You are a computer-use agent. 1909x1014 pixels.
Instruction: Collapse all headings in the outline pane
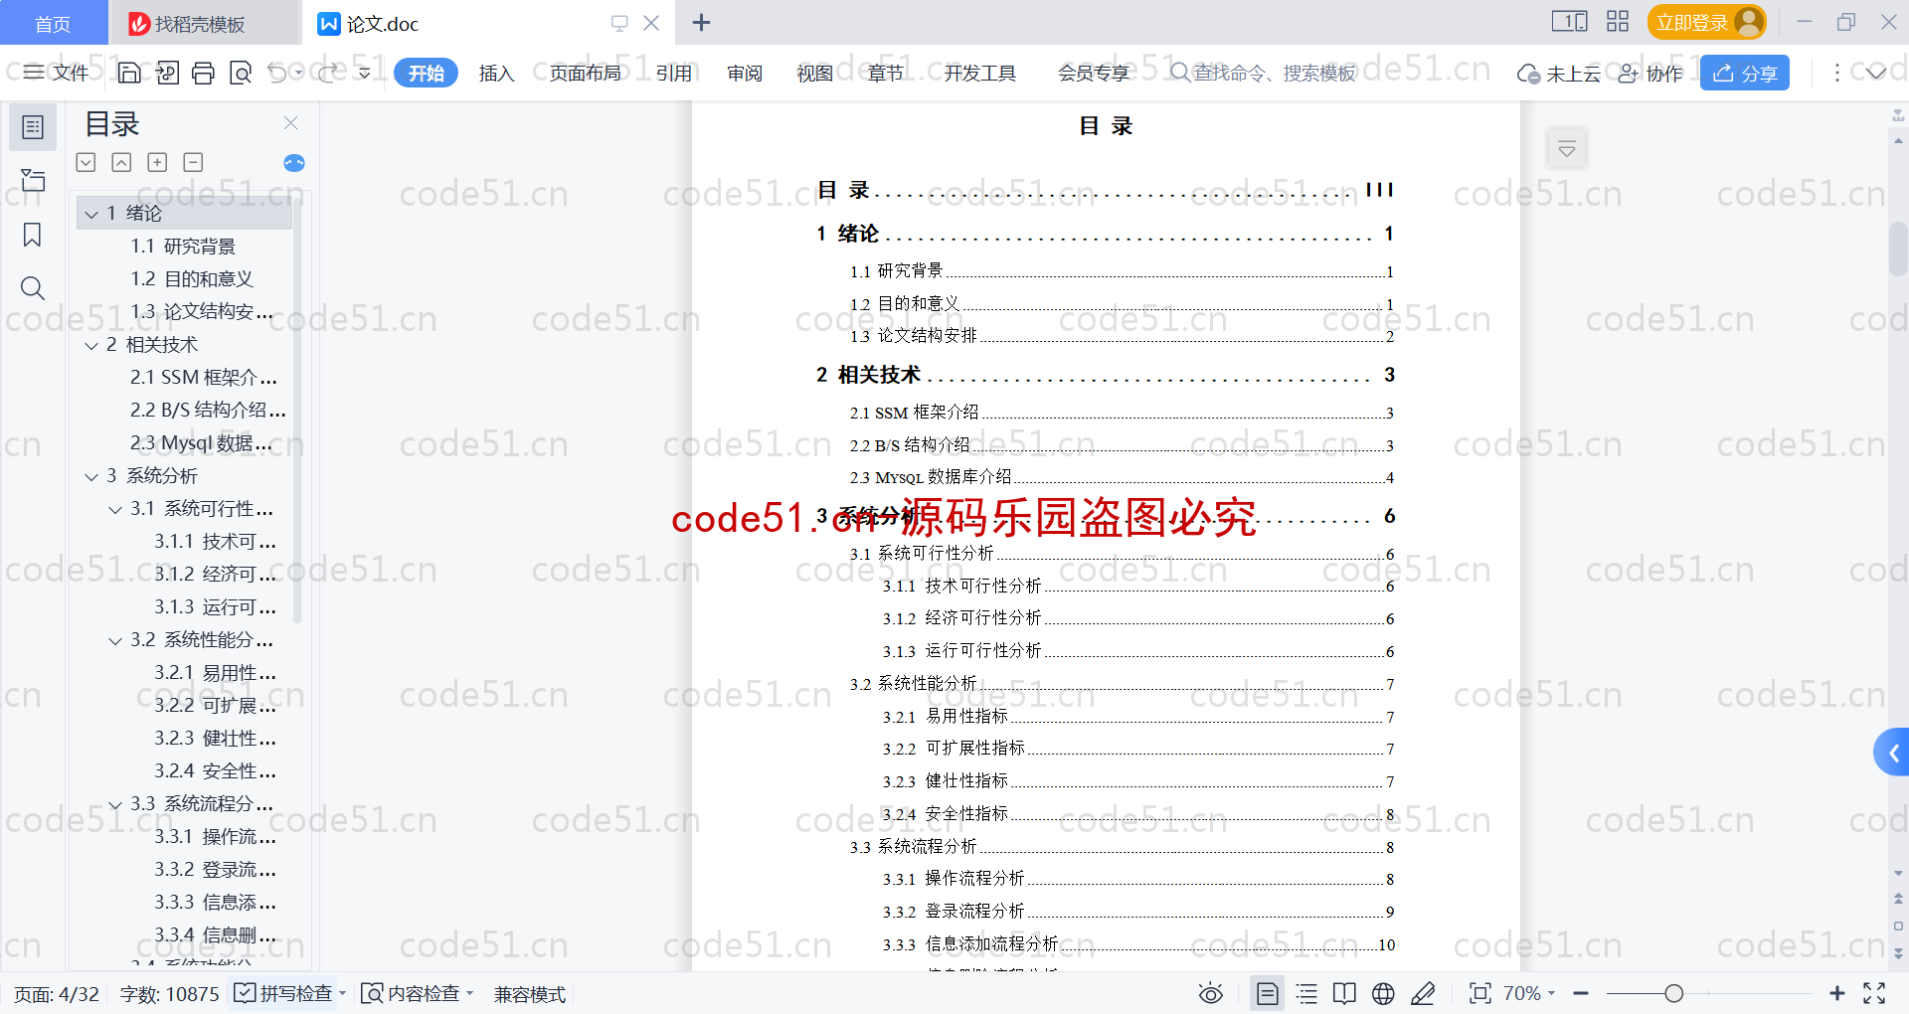[x=121, y=162]
